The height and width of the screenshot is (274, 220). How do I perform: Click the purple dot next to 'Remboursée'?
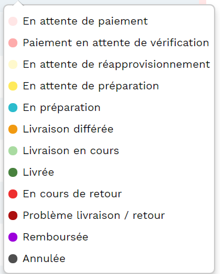(x=13, y=237)
